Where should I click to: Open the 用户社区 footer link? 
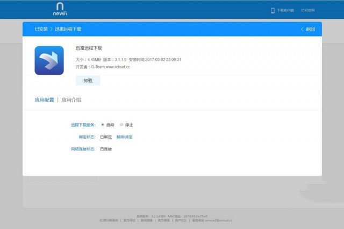click(x=181, y=220)
